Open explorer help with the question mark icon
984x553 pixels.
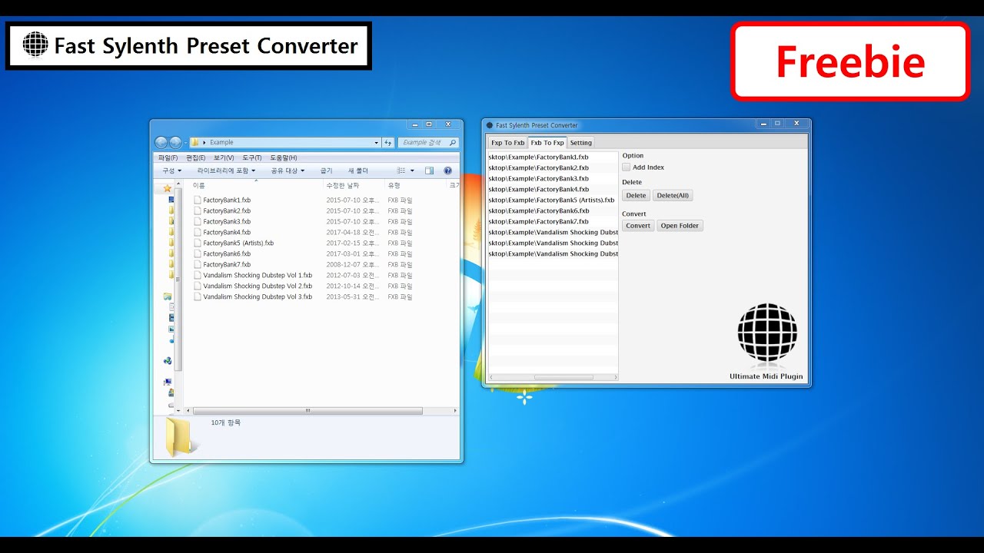447,171
